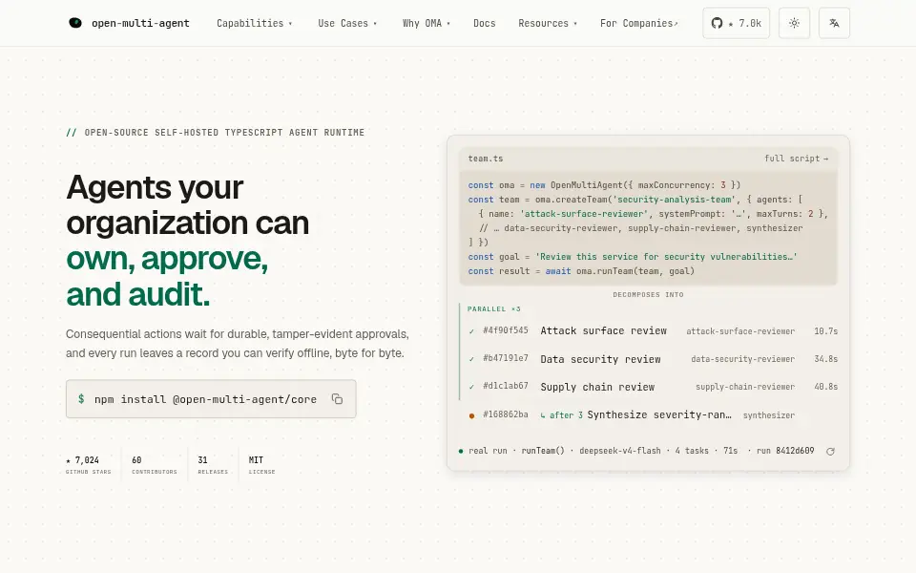
Task: Click the 'DECOMPOSES INTO' label
Action: pos(648,295)
